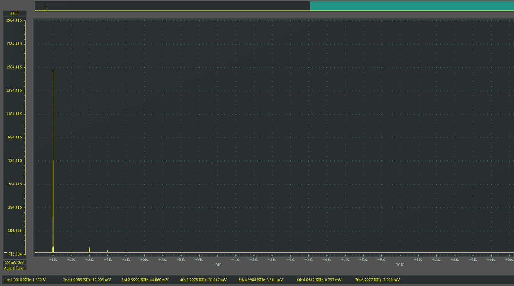Viewport: 514px width, 286px height.
Task: Select the FFT1 channel label
Action: 15,13
